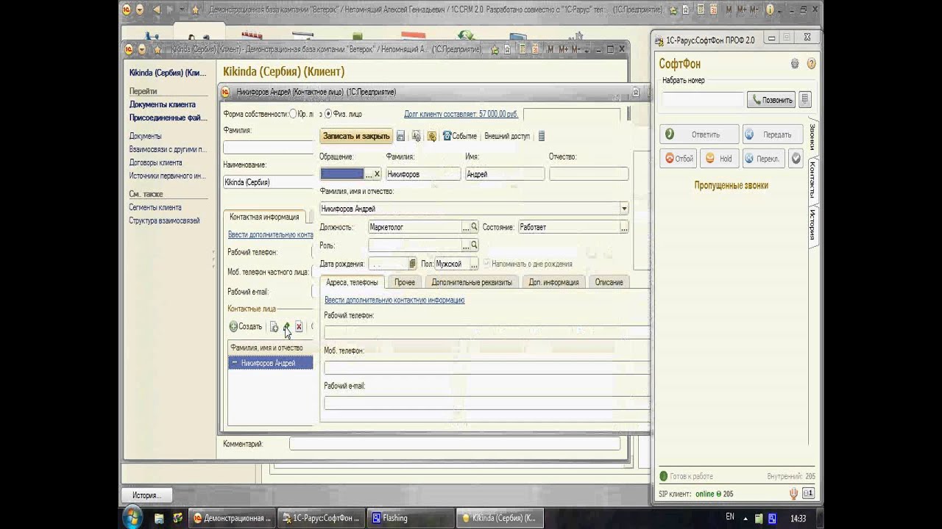
Task: Click copy contact icon next to Создать
Action: [274, 326]
